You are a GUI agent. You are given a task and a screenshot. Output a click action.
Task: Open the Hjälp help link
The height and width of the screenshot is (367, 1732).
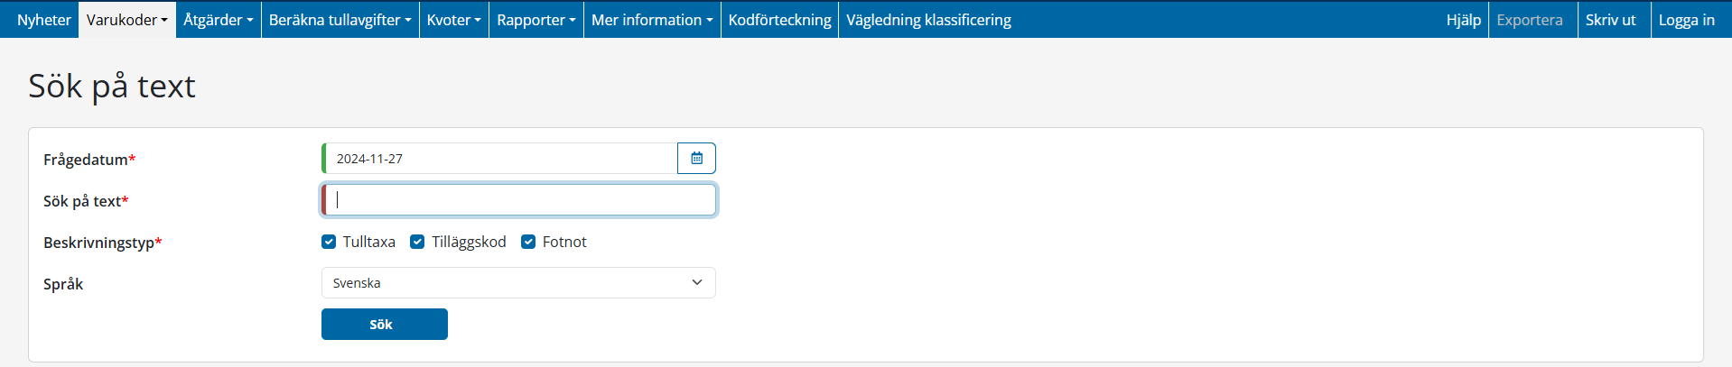coord(1463,20)
